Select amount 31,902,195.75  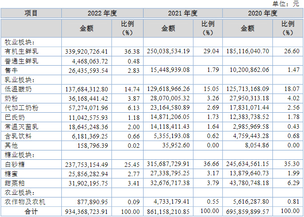coord(88,183)
